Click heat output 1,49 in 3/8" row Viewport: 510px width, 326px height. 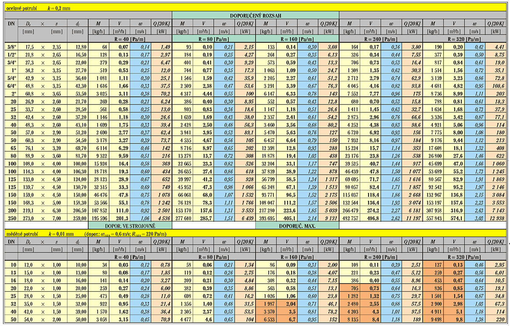click(x=161, y=47)
